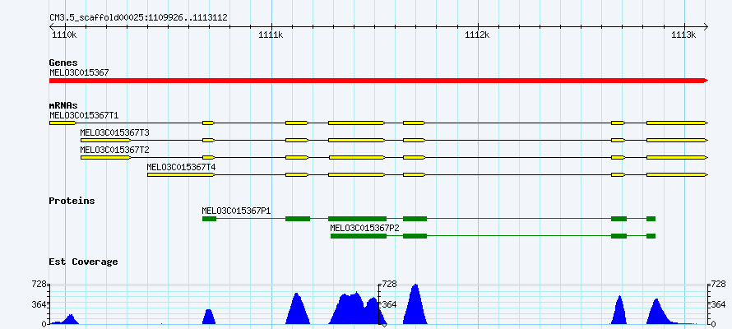Click the last green segment of MELO3C015367P2
This screenshot has width=732, height=329.
(x=651, y=236)
